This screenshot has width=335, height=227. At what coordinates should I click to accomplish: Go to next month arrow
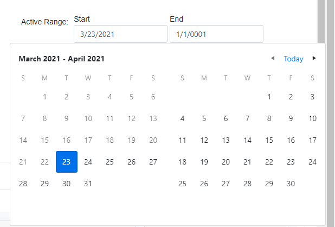tap(314, 59)
